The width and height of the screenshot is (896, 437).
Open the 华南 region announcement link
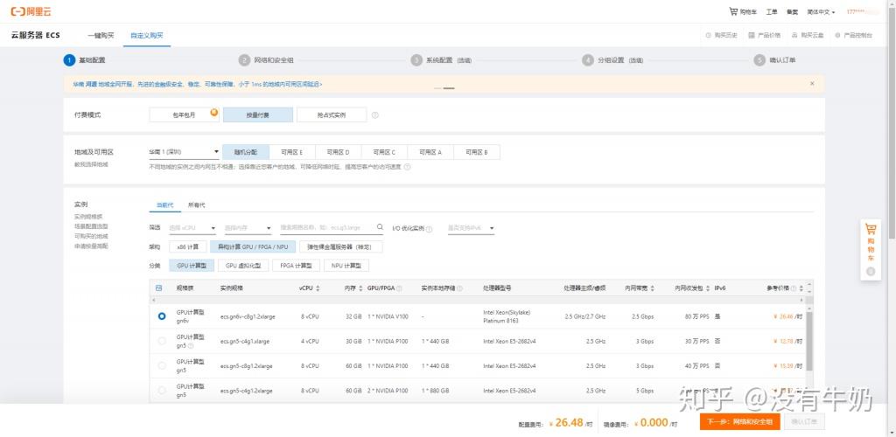click(197, 84)
